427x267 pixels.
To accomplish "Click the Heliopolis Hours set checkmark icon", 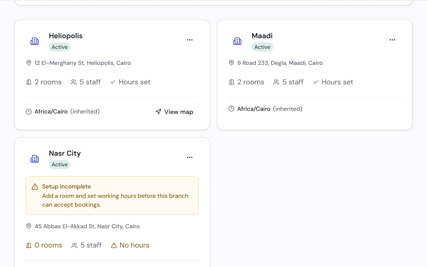I will [x=113, y=82].
